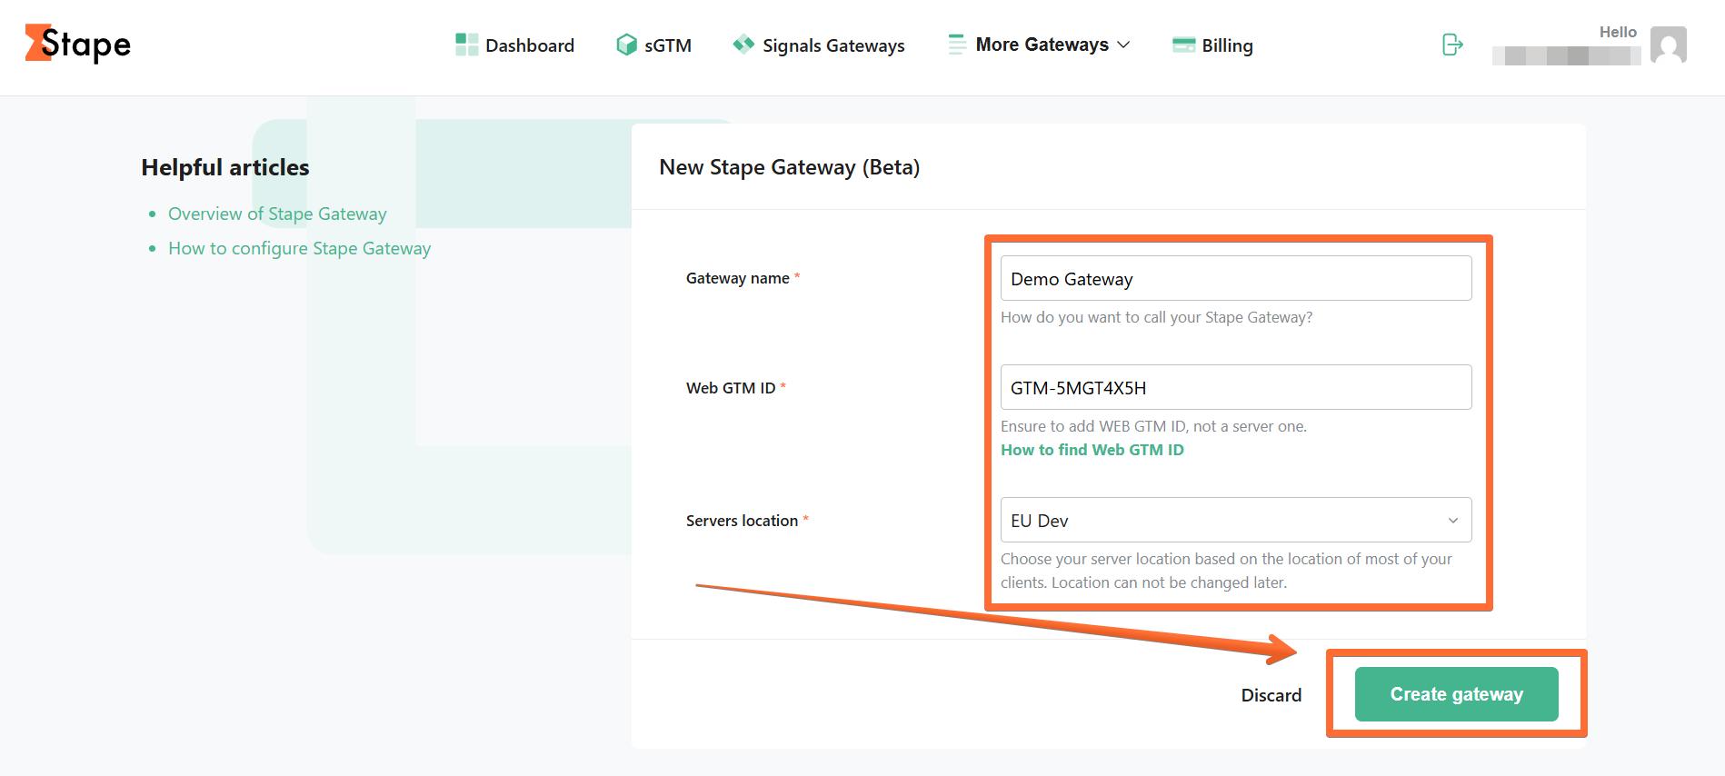
Task: Click the Discard button
Action: coord(1271,695)
